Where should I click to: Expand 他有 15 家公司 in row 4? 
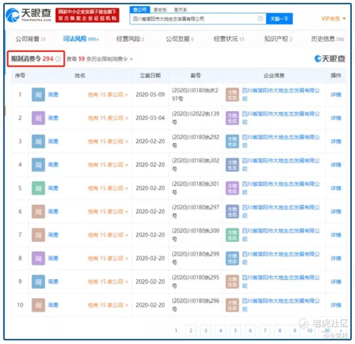click(x=108, y=165)
